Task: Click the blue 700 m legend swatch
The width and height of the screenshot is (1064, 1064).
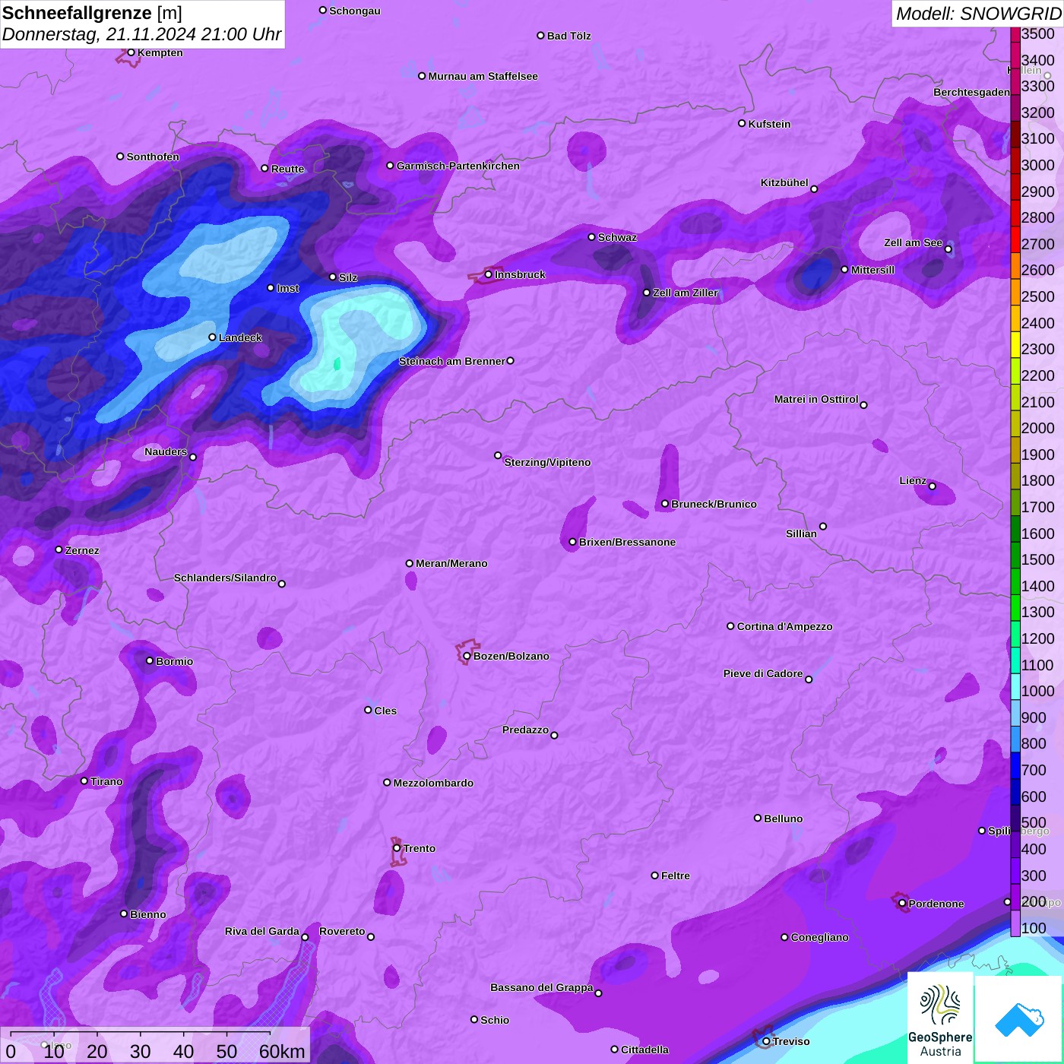Action: coord(1015,765)
